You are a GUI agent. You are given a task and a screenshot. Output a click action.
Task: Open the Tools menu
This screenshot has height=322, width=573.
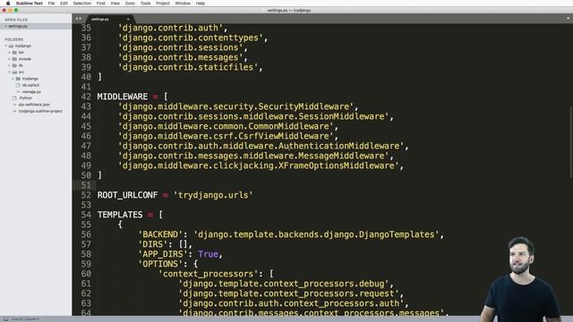tap(145, 4)
